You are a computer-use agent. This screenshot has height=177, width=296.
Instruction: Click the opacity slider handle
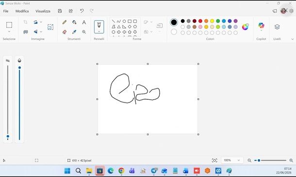click(x=19, y=68)
